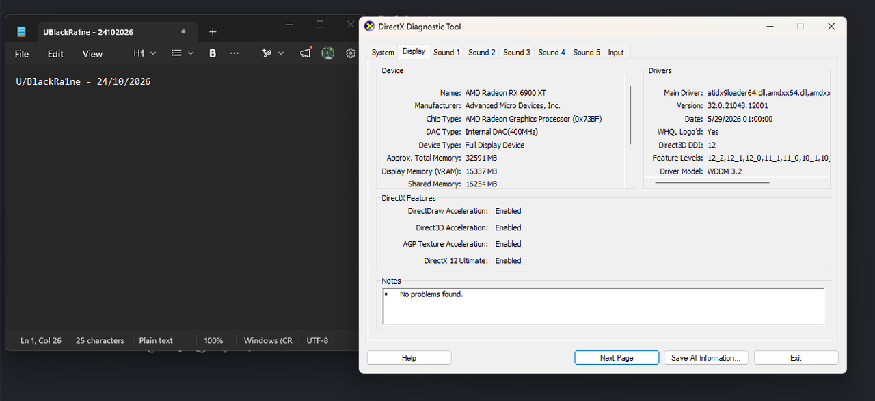Click the Notepad app icon

click(x=22, y=32)
